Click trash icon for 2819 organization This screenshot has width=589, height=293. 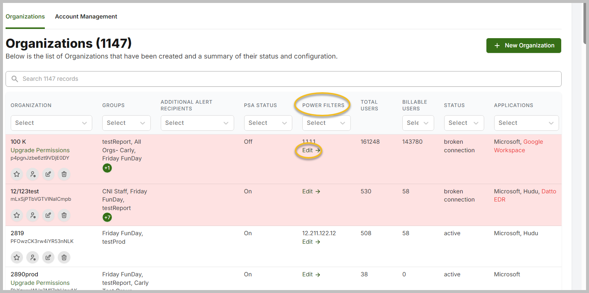coord(64,257)
